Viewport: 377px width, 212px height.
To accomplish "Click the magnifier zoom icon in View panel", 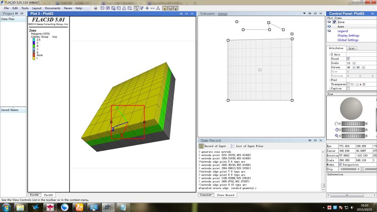I will [x=336, y=136].
